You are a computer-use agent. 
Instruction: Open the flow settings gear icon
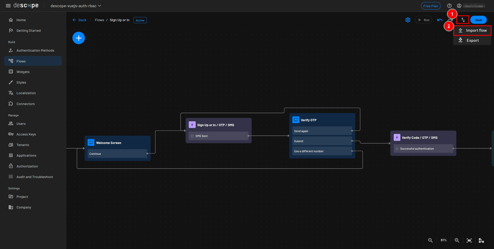click(408, 20)
